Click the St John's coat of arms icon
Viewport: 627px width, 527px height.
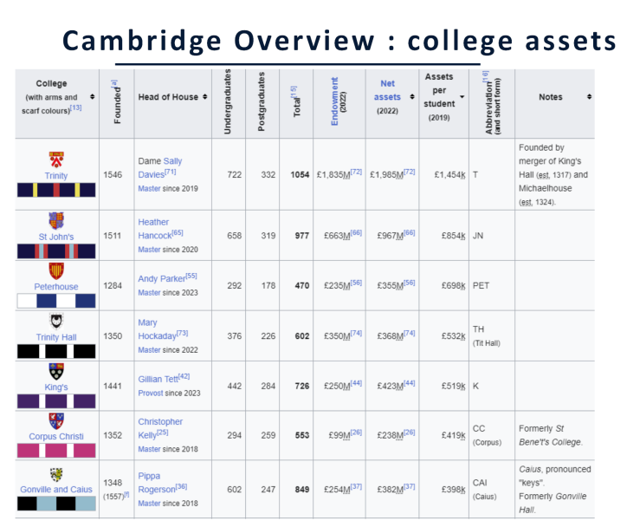[56, 220]
